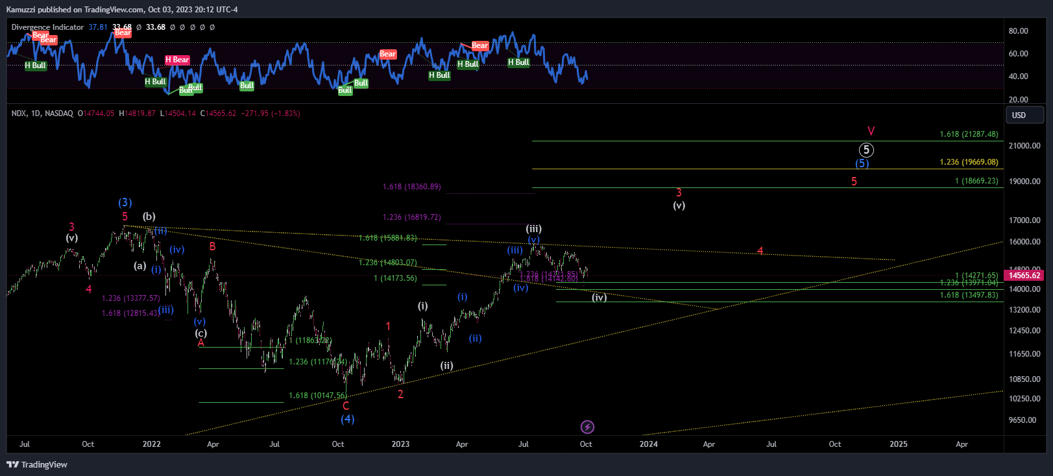The height and width of the screenshot is (476, 1053).
Task: Select the red 1 wave label
Action: pyautogui.click(x=388, y=326)
